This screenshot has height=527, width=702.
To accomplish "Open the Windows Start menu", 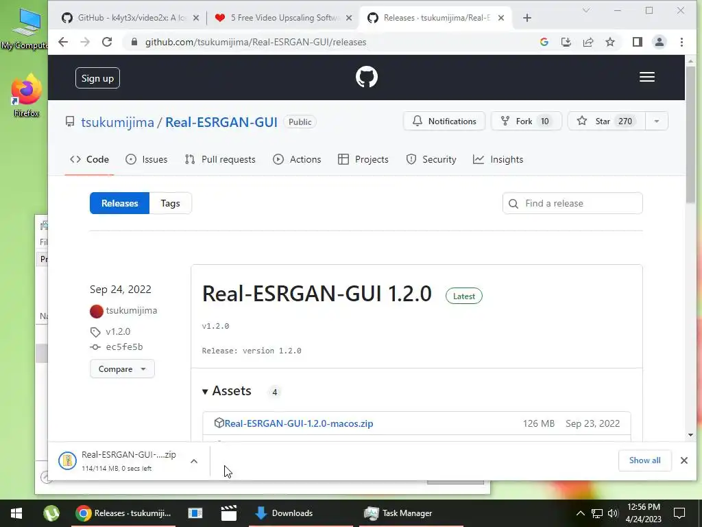I will [x=16, y=513].
